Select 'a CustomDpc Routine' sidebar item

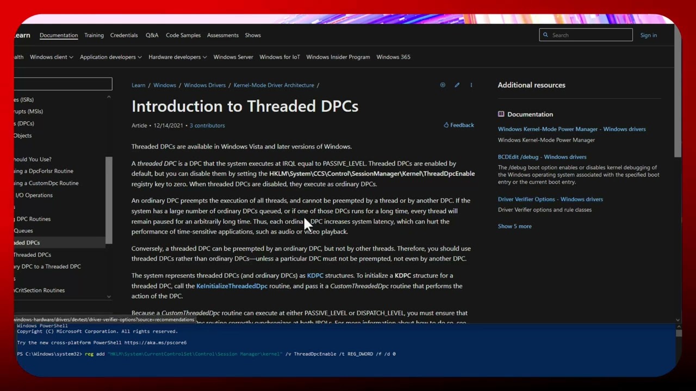point(46,183)
